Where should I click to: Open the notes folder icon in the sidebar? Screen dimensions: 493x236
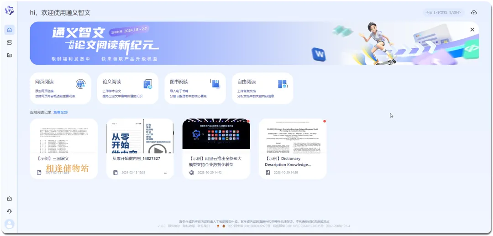[x=10, y=55]
